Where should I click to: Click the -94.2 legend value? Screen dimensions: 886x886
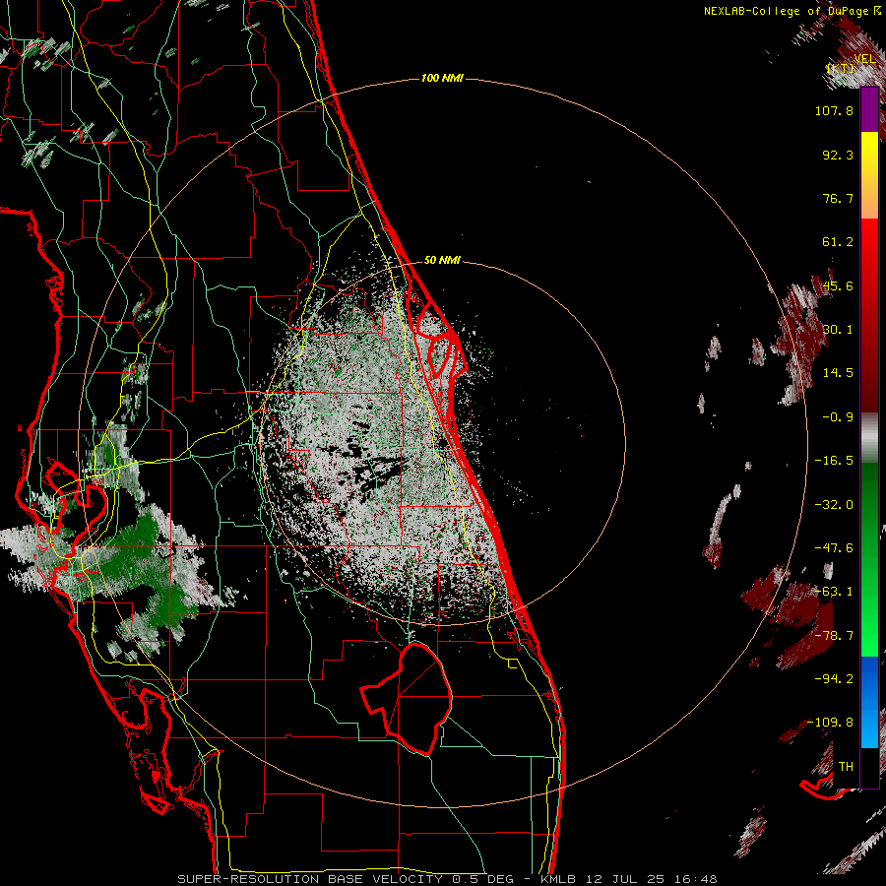[834, 679]
